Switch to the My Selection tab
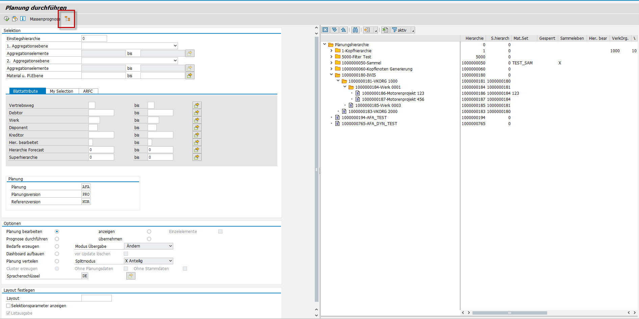639x319 pixels. click(x=61, y=91)
